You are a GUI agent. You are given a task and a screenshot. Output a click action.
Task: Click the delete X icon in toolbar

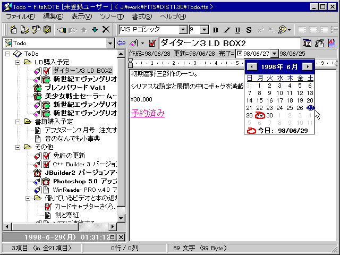pos(106,30)
